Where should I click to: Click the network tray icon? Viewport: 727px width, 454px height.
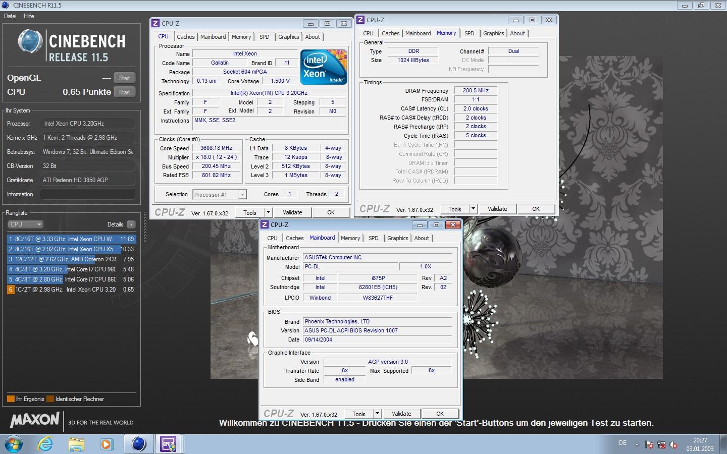point(661,444)
